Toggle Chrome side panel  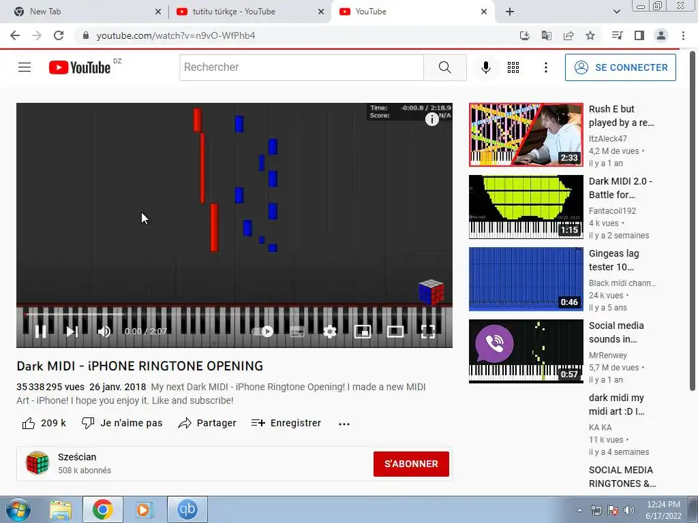(x=639, y=35)
